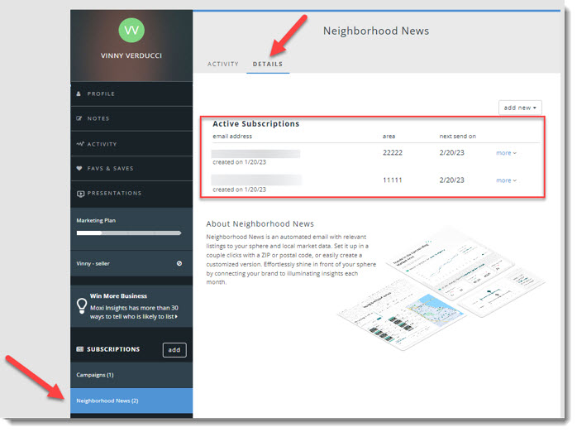Select the Details tab
Screen dimensions: 577x432
pos(268,65)
